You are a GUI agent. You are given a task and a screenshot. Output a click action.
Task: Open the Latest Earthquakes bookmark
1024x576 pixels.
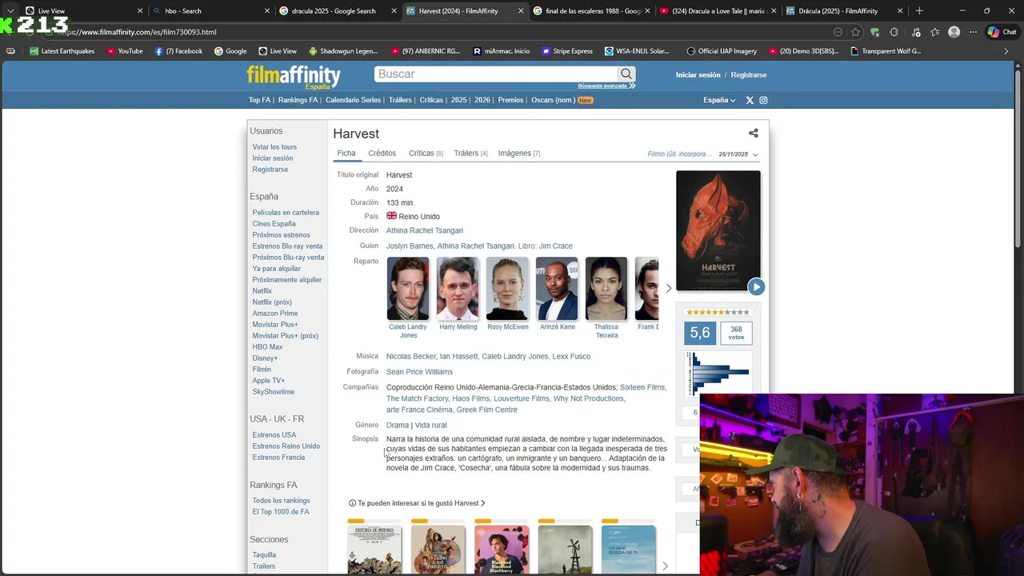pos(62,51)
